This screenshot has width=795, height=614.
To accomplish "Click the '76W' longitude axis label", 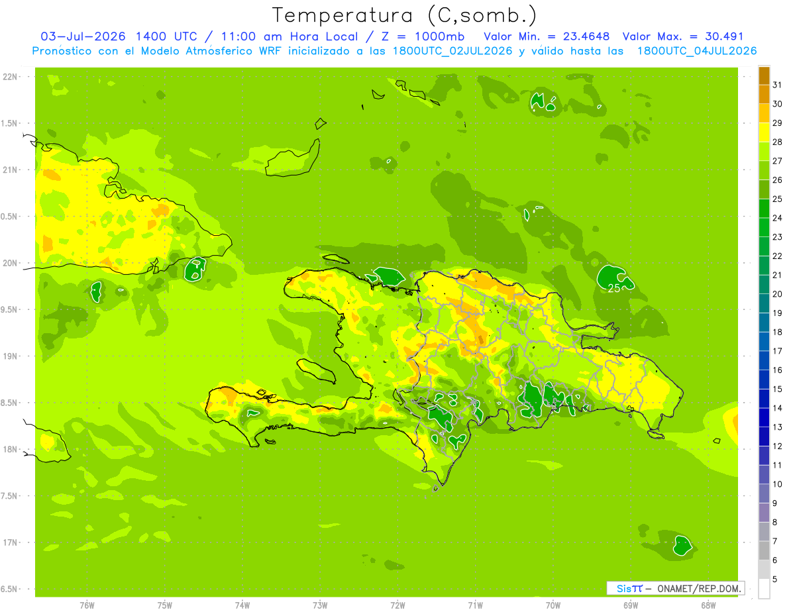I will (87, 605).
